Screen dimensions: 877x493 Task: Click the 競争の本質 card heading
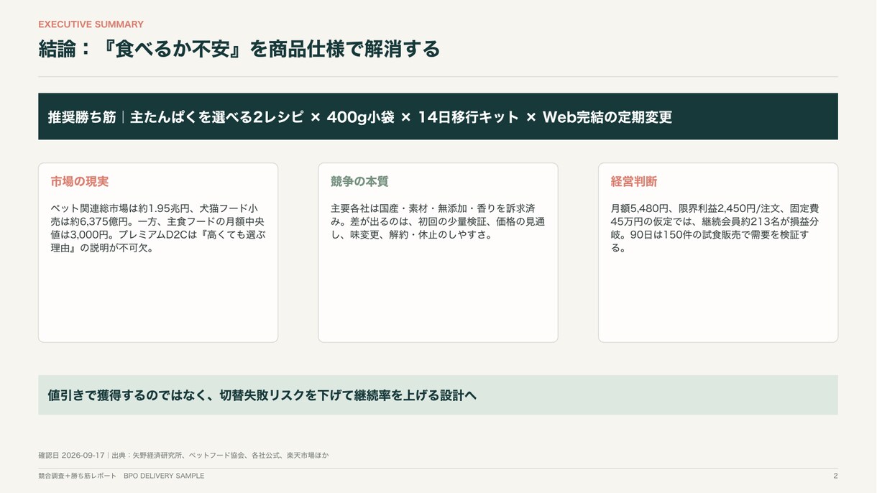[x=359, y=182]
